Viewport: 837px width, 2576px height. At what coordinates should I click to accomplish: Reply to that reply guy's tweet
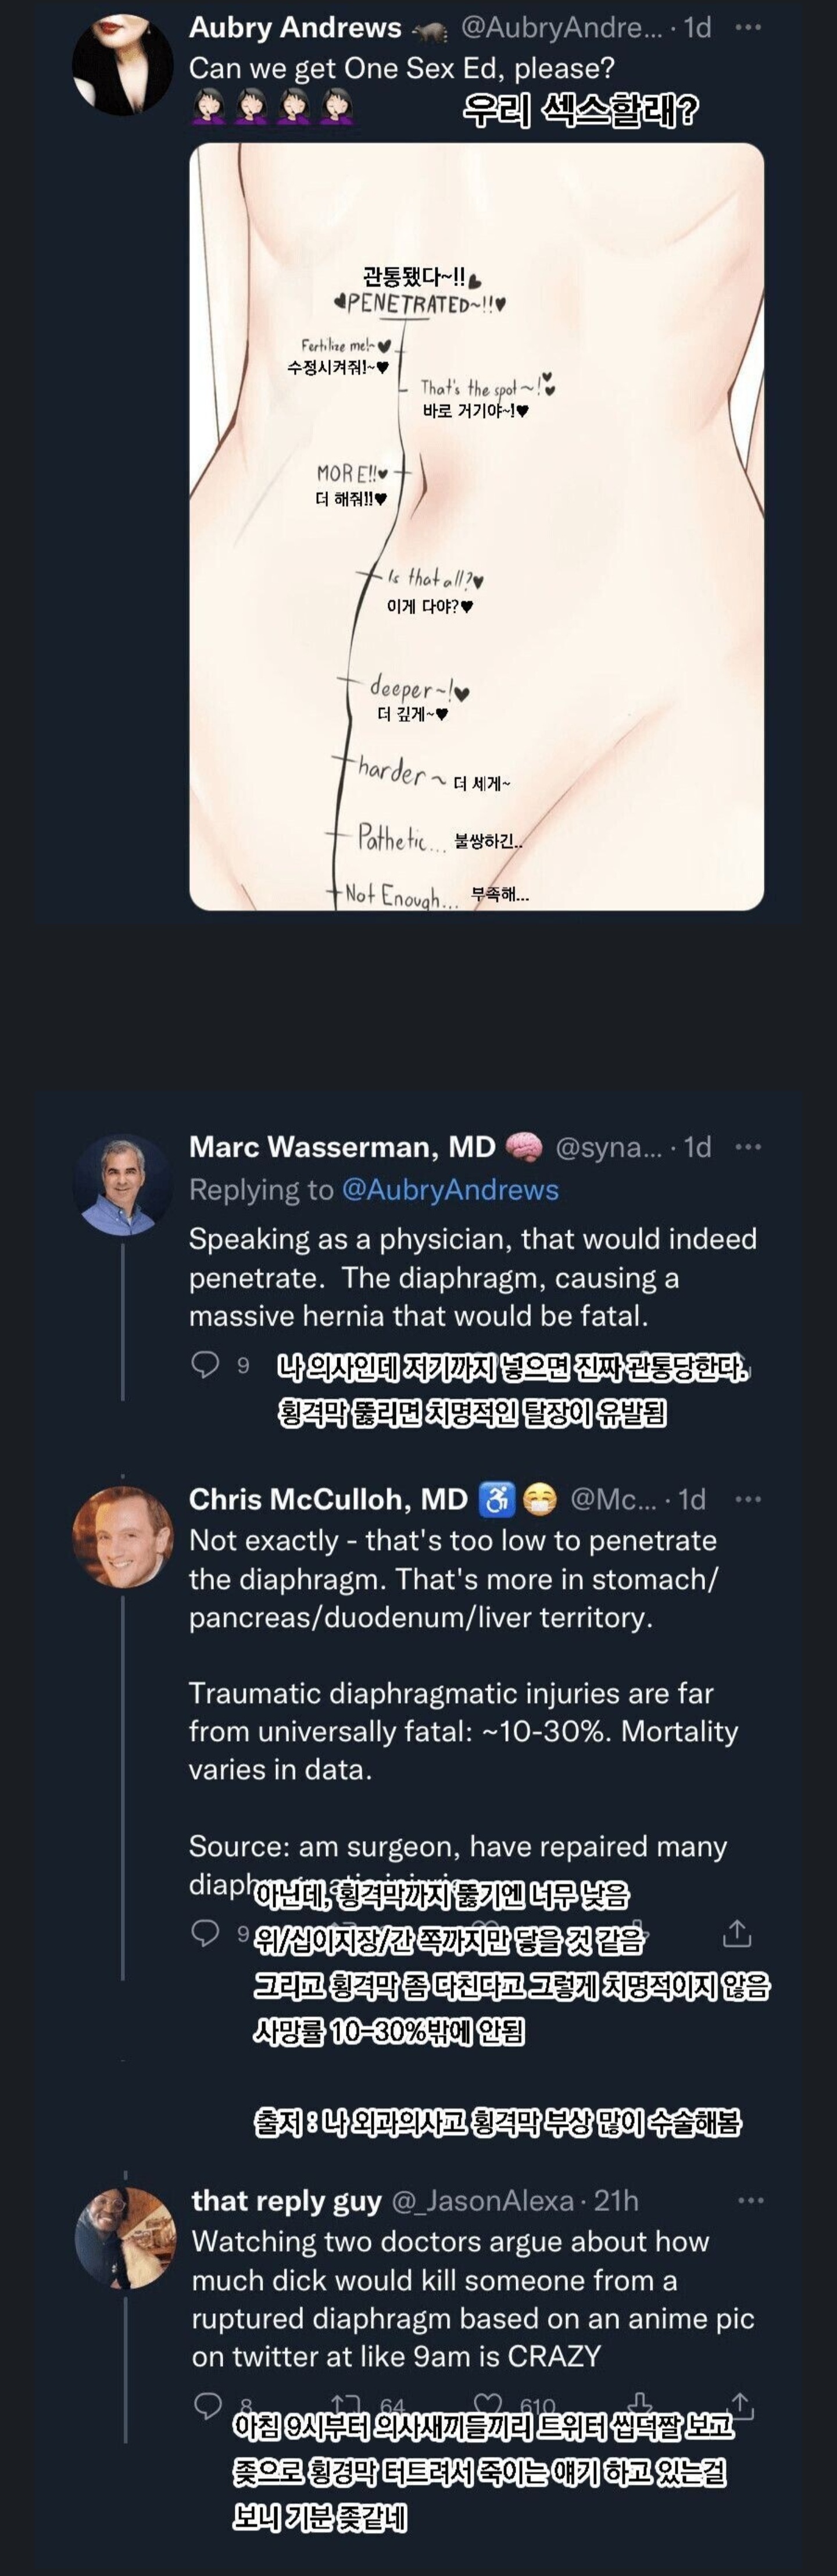click(207, 2406)
